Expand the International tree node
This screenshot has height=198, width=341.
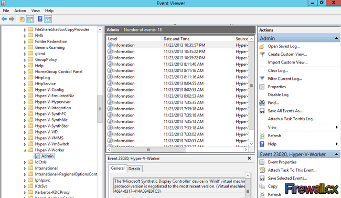[25, 169]
